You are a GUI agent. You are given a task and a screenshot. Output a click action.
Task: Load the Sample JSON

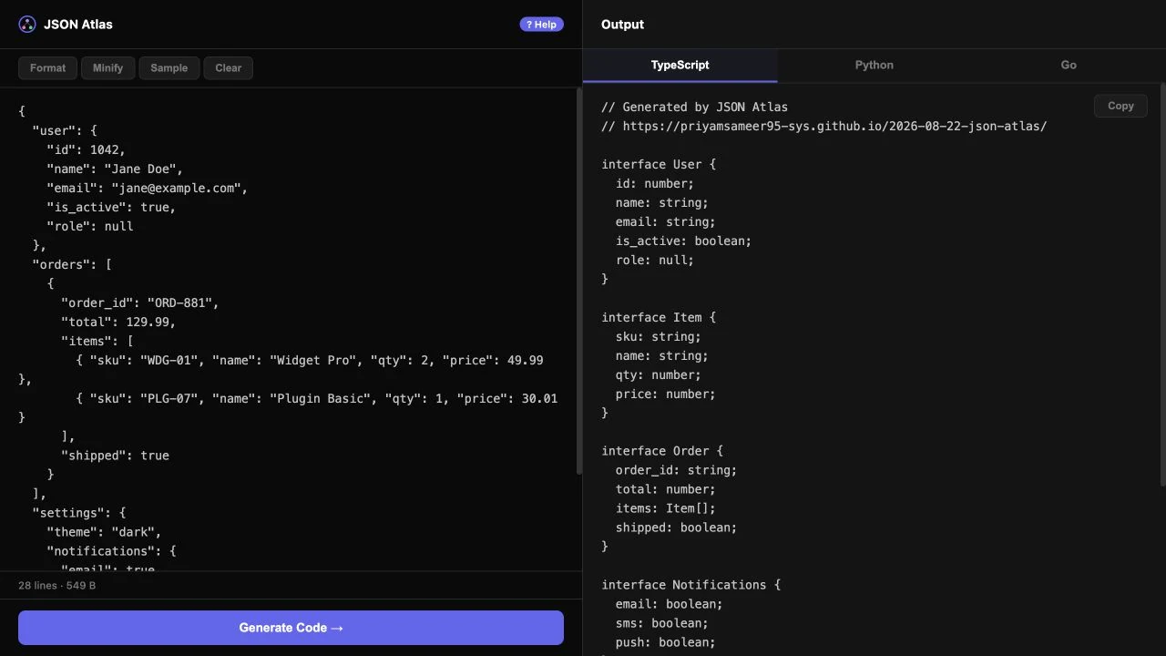[x=169, y=68]
